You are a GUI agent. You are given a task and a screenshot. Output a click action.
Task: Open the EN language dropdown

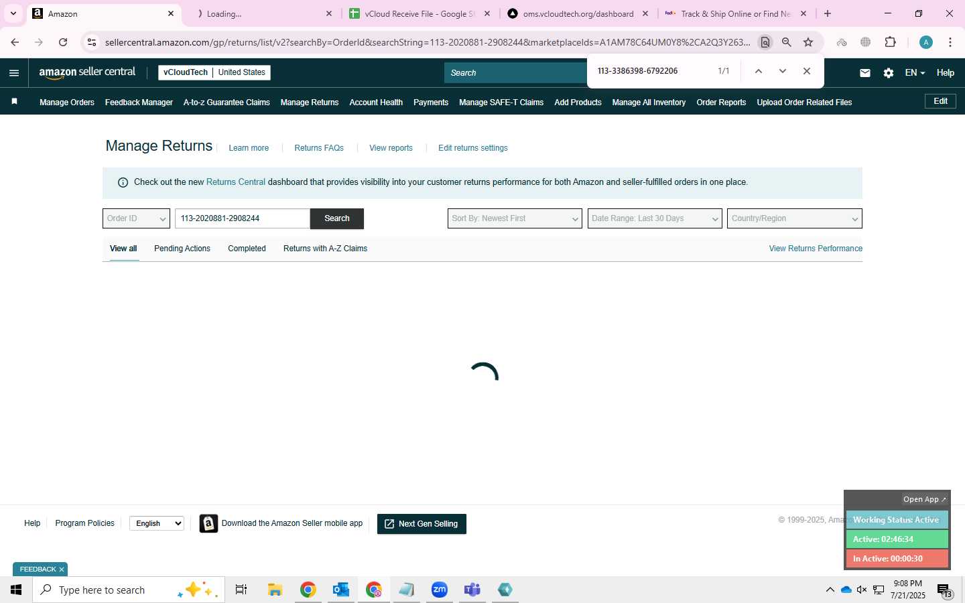point(915,73)
